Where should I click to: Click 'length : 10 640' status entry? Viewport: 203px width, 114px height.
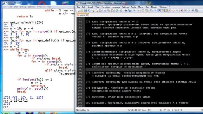point(134,110)
